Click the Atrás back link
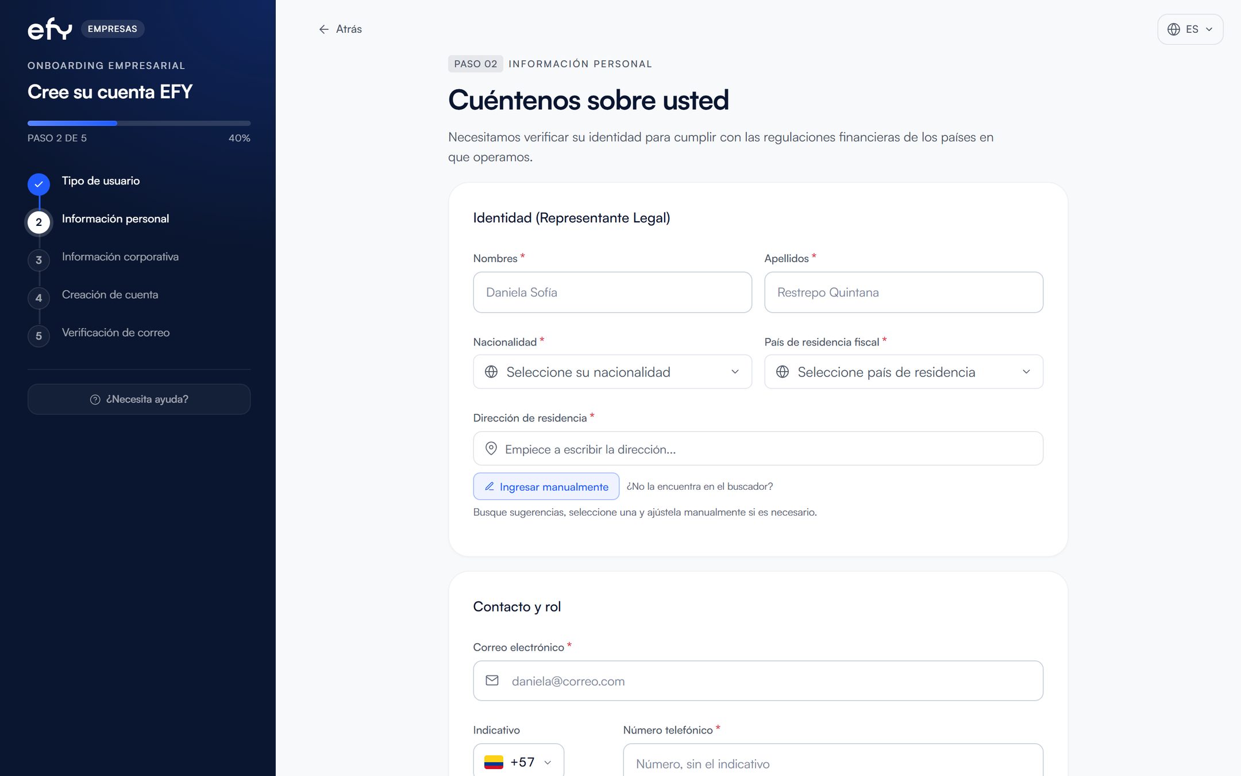Viewport: 1241px width, 776px height. [x=341, y=29]
